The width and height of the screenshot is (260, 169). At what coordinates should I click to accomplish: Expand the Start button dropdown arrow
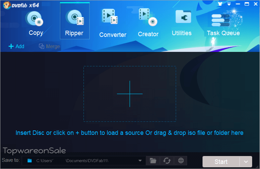click(246, 162)
